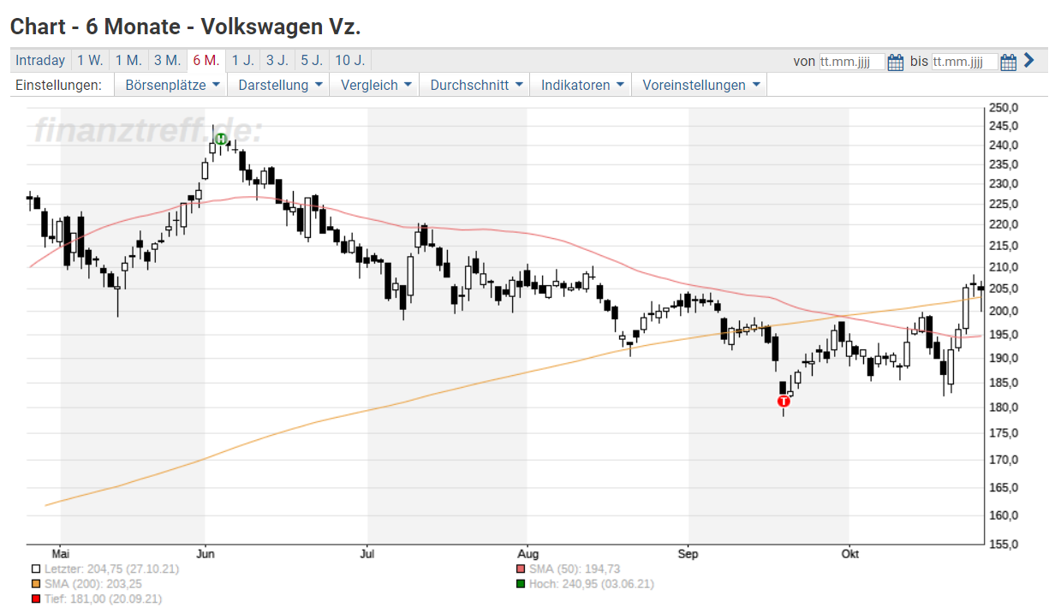Click the 'Einstellungen:' label
This screenshot has width=1055, height=613.
pyautogui.click(x=58, y=85)
